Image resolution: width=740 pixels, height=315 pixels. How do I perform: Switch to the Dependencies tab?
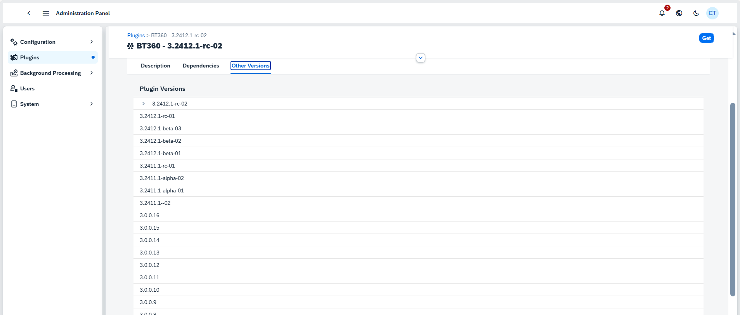(201, 66)
